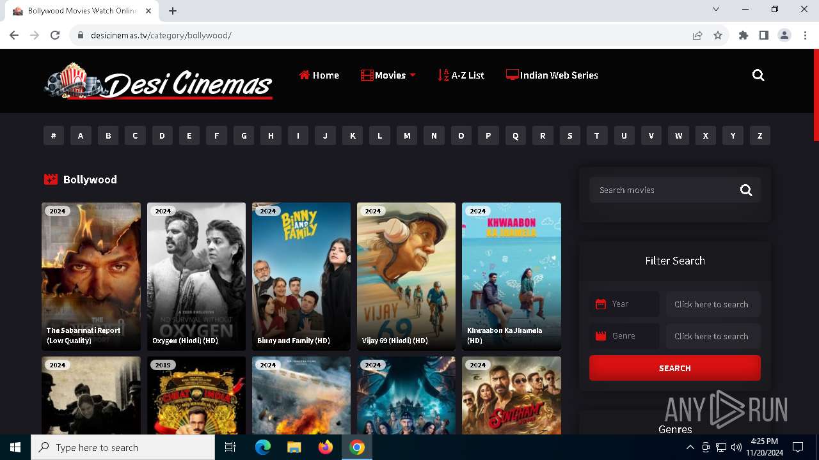This screenshot has width=819, height=460.
Task: Open the tab search chevron
Action: click(716, 9)
